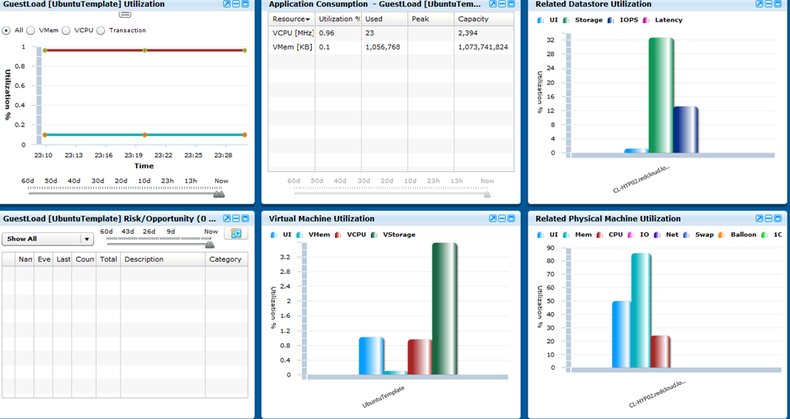
Task: Click the dark green VStorage bar
Action: [445, 309]
